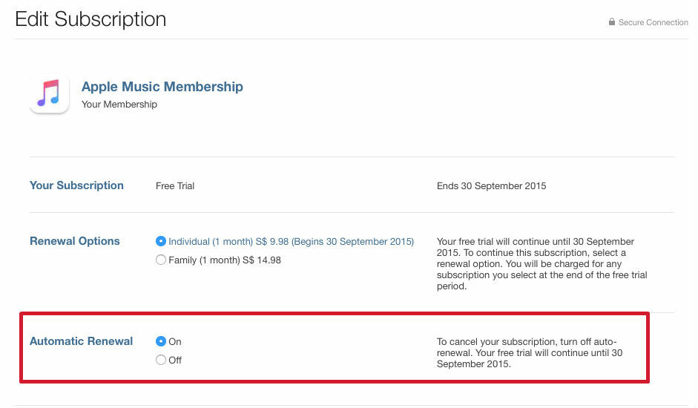Click the Secure Connection lock icon
Viewport: 698px width, 408px height.
pyautogui.click(x=612, y=22)
